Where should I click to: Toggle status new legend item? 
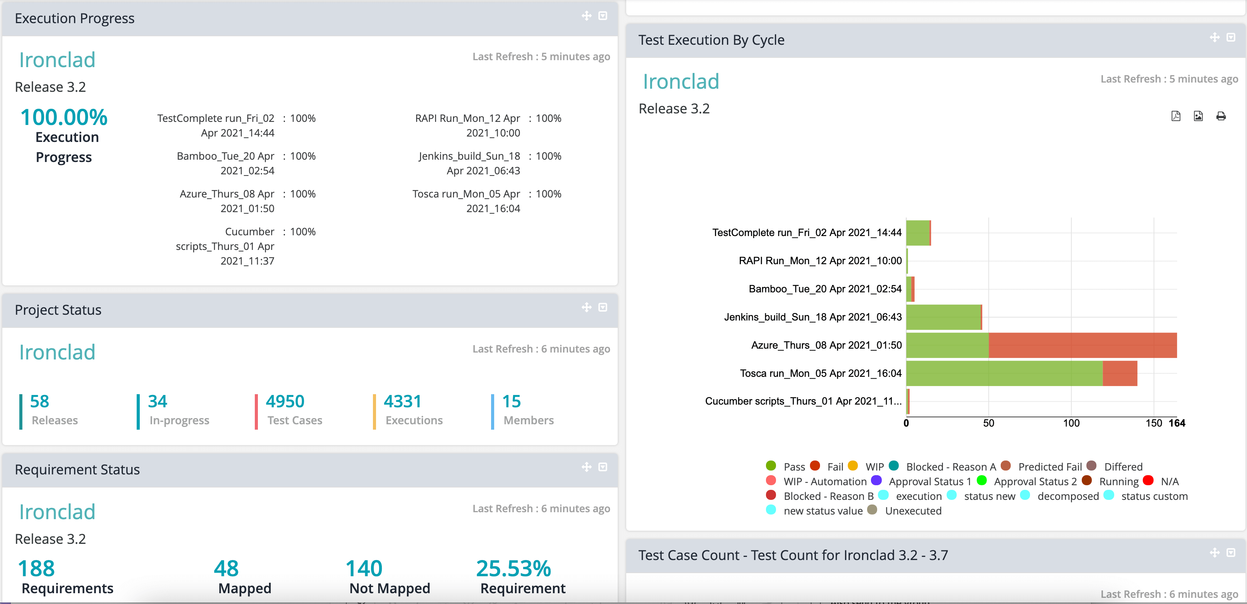pos(981,496)
